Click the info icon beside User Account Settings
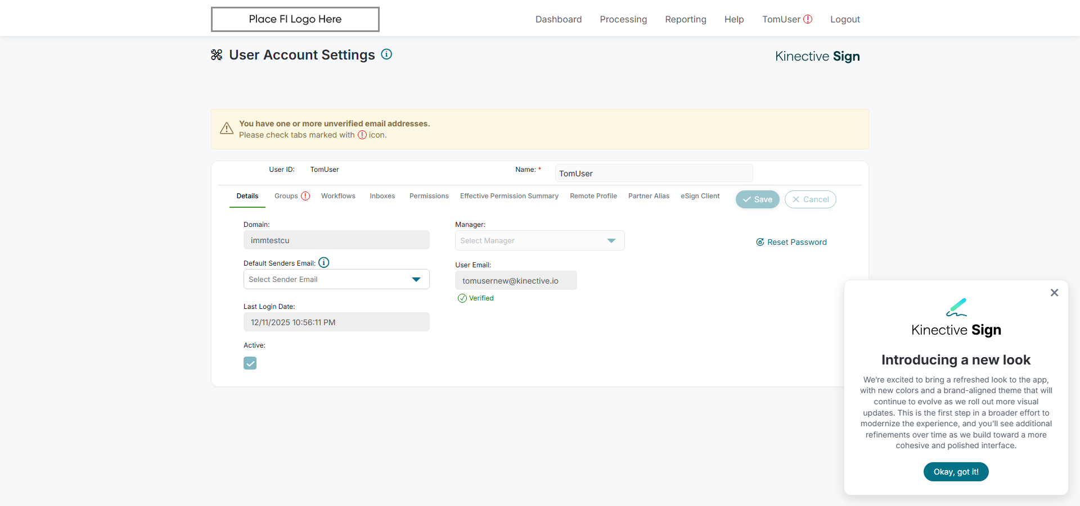Screen dimensions: 1080x506 (386, 54)
